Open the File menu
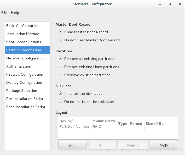This screenshot has height=155, width=185. point(4,13)
